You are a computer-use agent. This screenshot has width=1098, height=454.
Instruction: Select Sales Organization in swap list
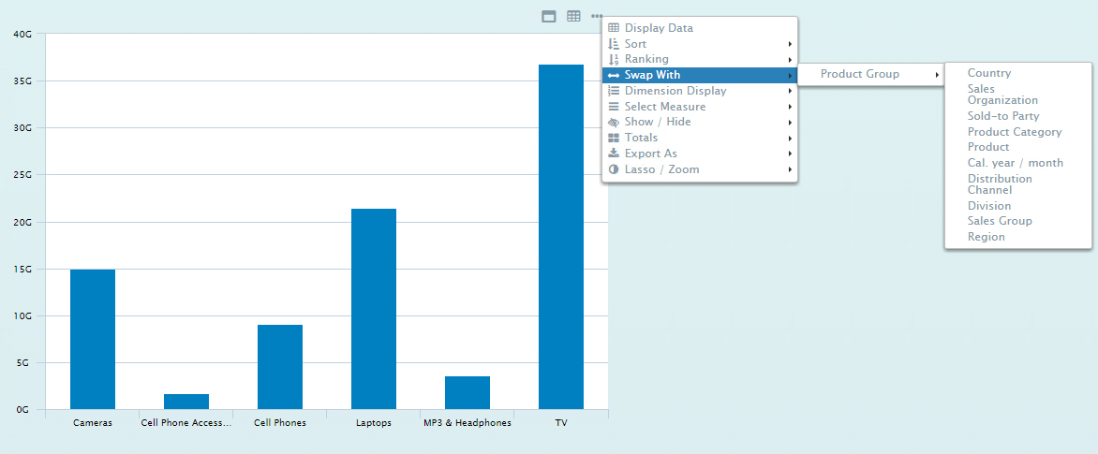tap(1002, 95)
